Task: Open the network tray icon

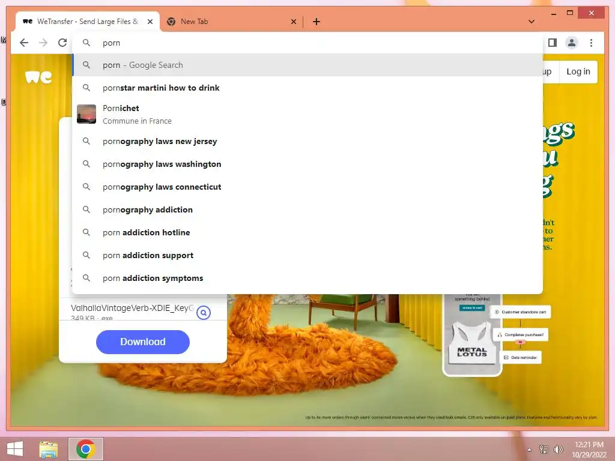Action: (544, 450)
